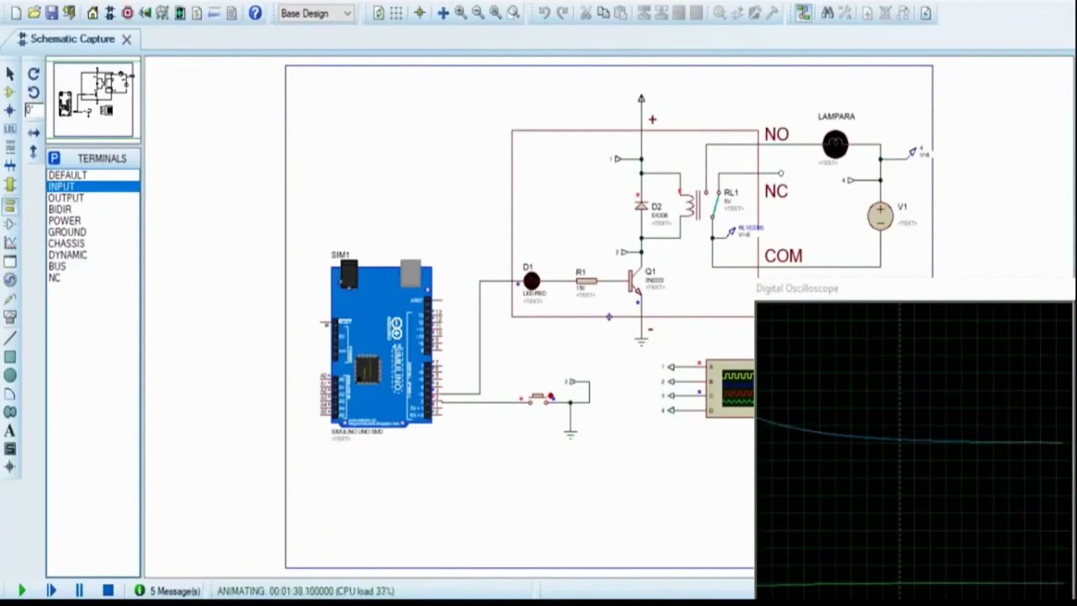
Task: Redraw the display with the refresh icon
Action: [379, 13]
